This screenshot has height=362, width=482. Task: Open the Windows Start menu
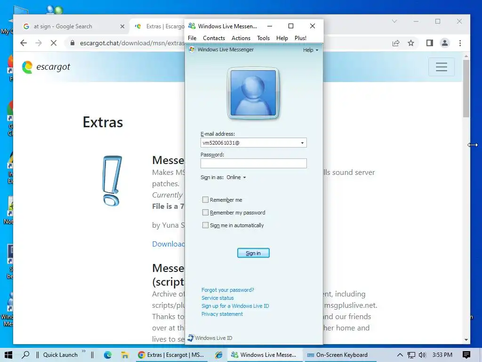click(x=8, y=355)
